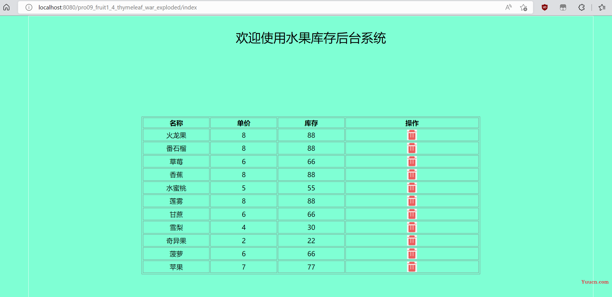This screenshot has height=297, width=612.
Task: Select the 菠萝 name cell
Action: (x=176, y=254)
